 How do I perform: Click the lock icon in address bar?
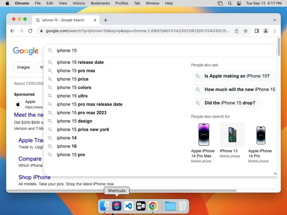[x=41, y=31]
